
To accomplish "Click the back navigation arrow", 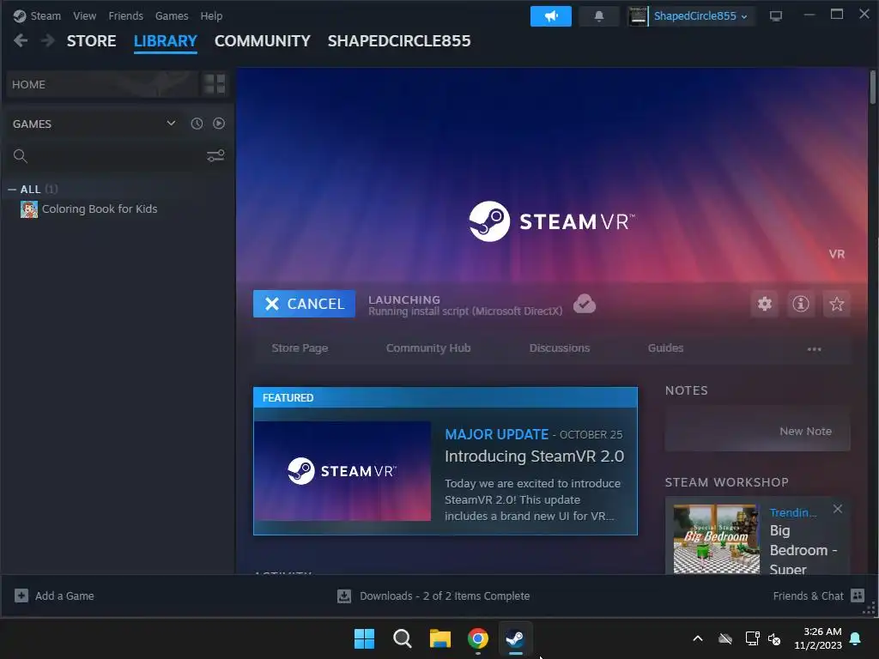I will [x=21, y=40].
